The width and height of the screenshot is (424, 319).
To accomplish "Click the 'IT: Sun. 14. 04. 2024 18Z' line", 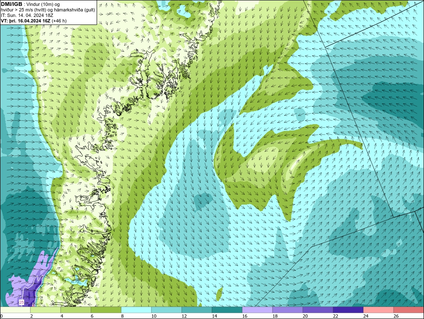I will (x=27, y=15).
